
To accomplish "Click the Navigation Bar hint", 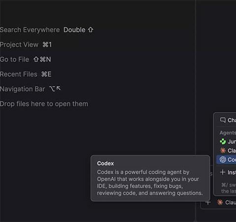I will (30, 89).
